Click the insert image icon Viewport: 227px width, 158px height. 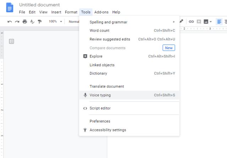206,22
